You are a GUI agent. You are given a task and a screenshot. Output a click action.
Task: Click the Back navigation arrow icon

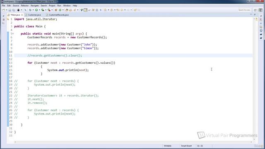[x=122, y=10]
